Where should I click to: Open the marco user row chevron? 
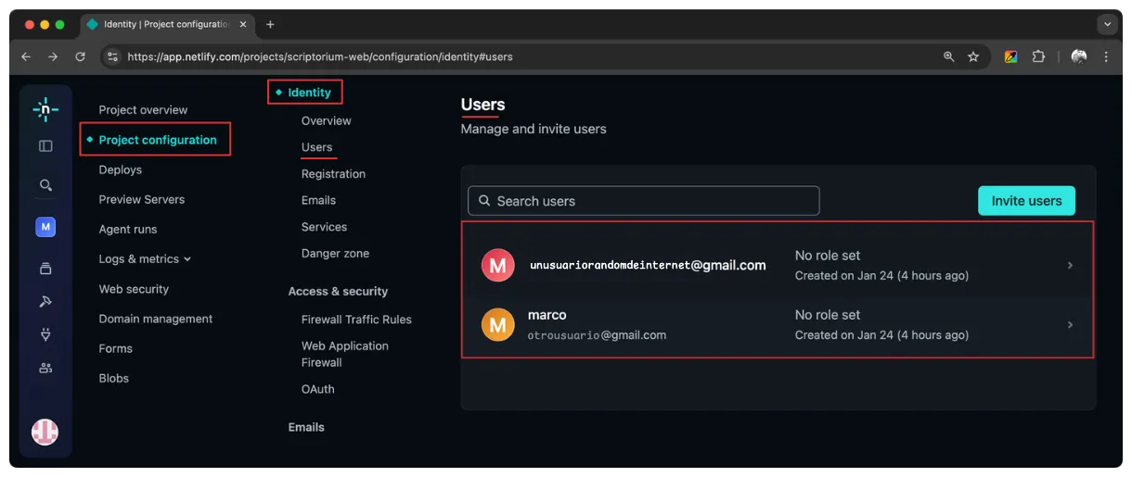(x=1070, y=325)
